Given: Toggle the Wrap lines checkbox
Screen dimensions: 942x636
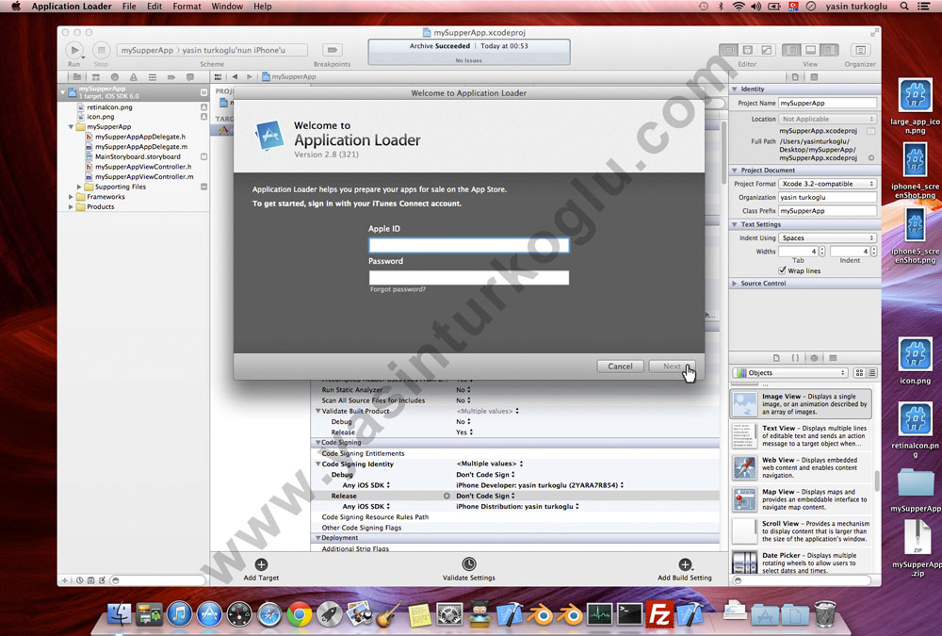Looking at the screenshot, I should [x=782, y=270].
